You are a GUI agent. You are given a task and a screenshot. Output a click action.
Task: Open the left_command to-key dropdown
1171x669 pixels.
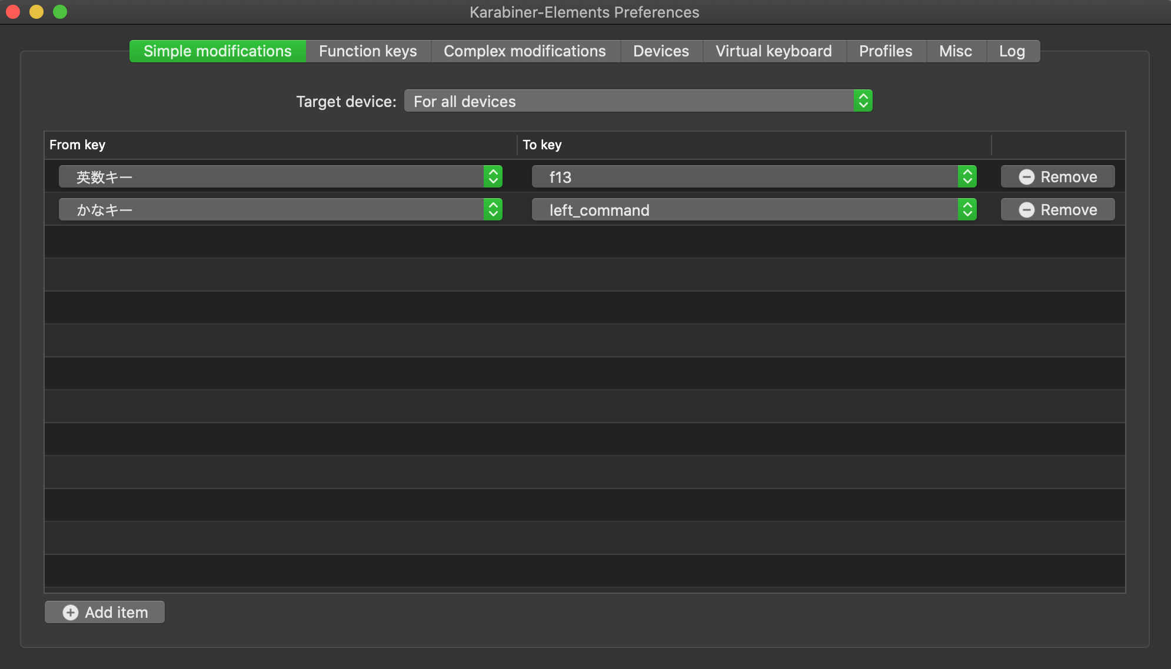[x=744, y=210]
